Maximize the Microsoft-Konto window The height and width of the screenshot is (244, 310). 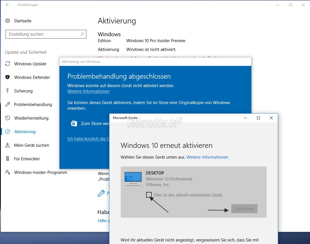click(x=258, y=118)
